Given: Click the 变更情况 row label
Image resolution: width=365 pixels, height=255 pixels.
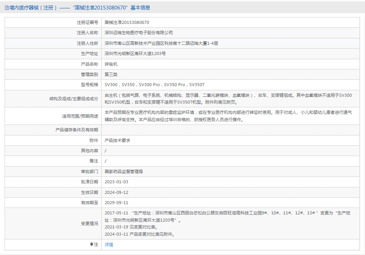Looking at the screenshot, I should tap(89, 224).
